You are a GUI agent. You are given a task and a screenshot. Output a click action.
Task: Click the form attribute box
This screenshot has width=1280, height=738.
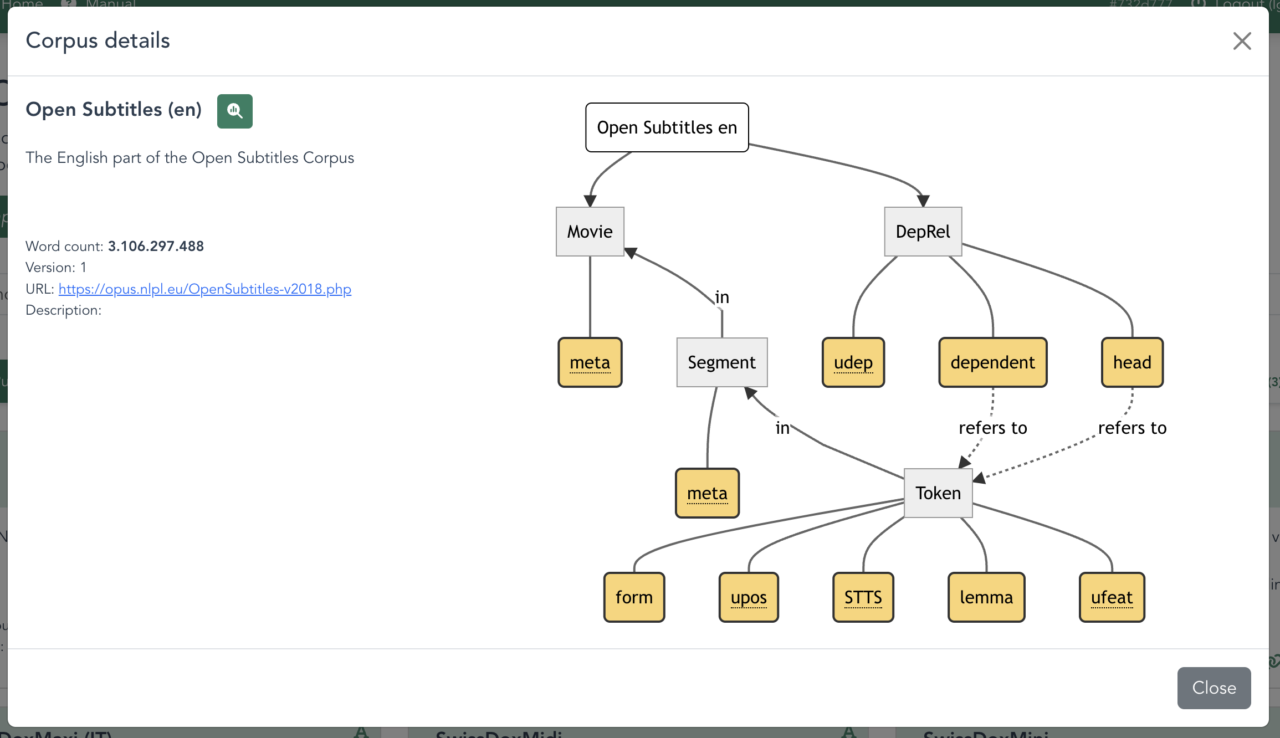click(634, 597)
